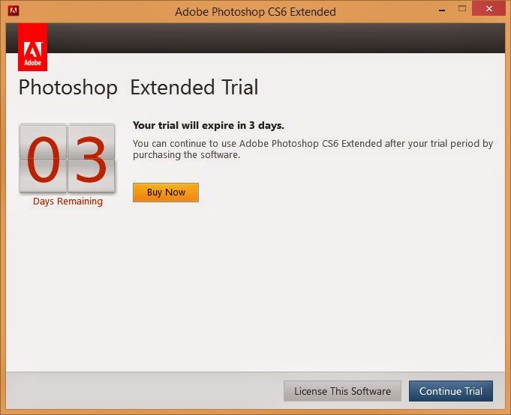Click the Buy Now button
The image size is (511, 415).
[x=166, y=193]
